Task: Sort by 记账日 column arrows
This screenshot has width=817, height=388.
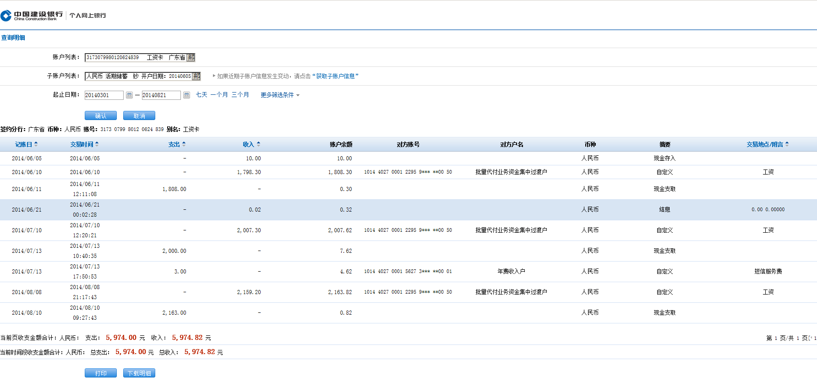Action: (x=36, y=144)
